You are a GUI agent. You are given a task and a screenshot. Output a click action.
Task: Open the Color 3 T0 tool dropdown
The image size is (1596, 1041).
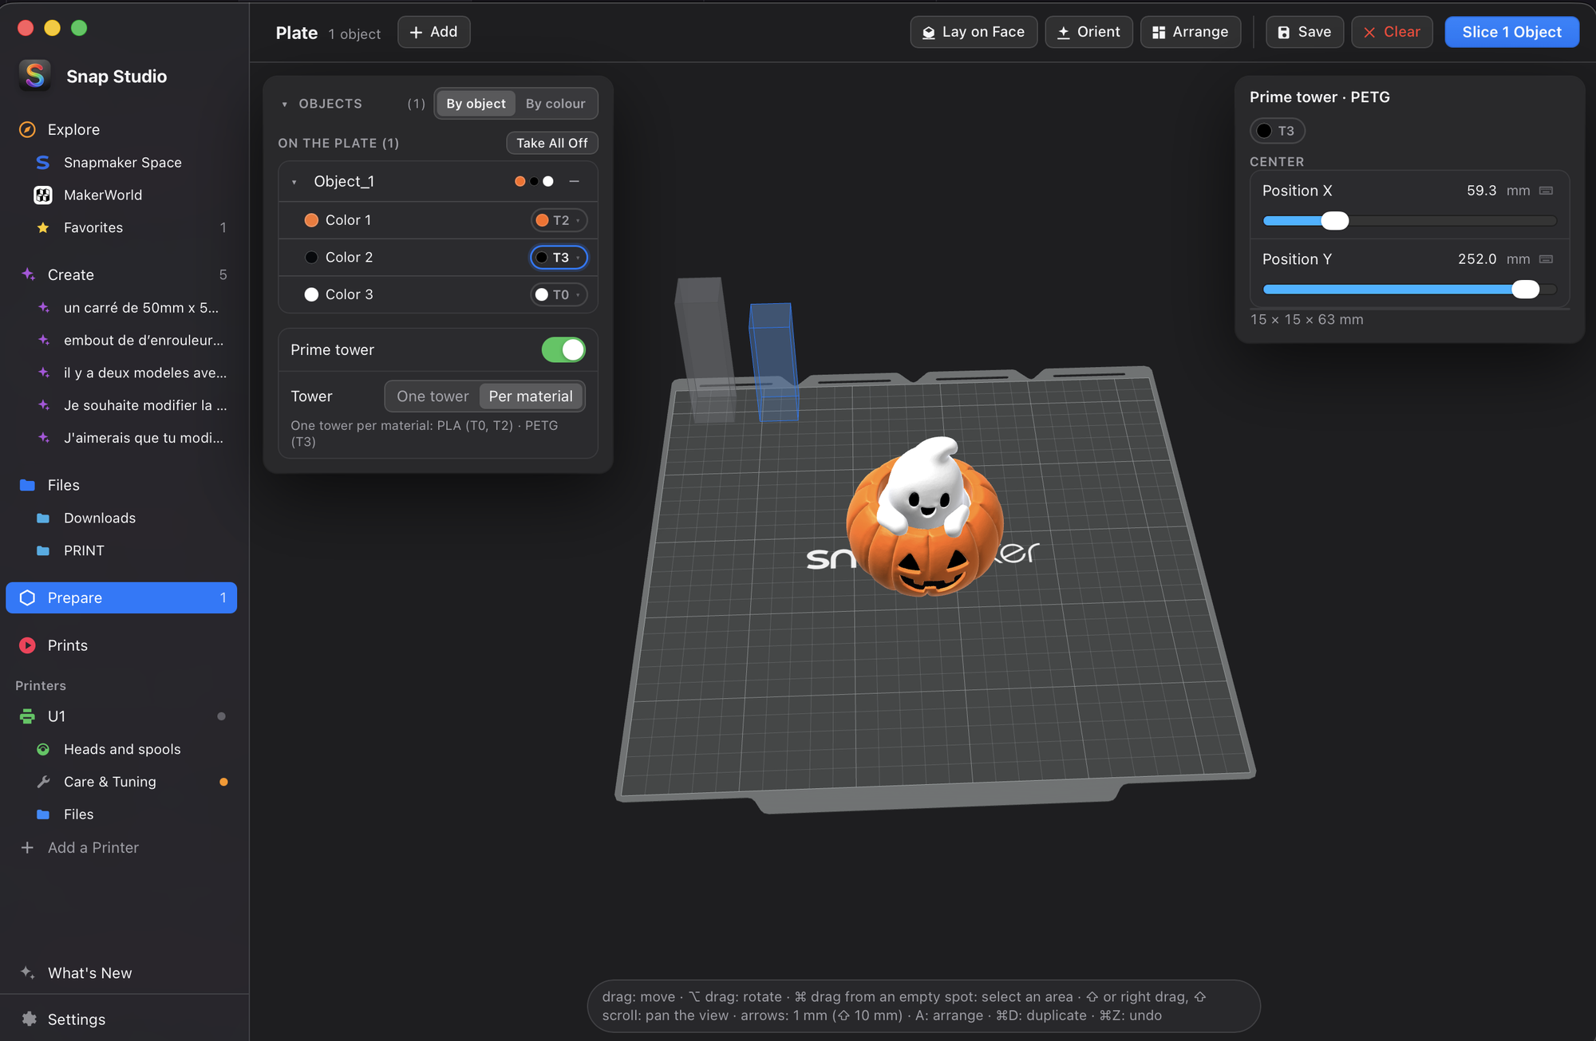coord(559,294)
